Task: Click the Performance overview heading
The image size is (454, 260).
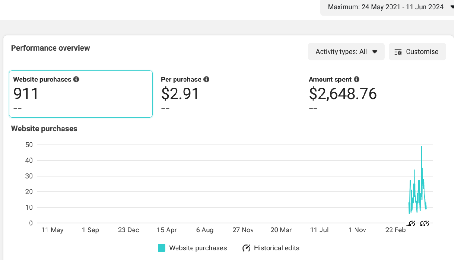Action: point(50,48)
